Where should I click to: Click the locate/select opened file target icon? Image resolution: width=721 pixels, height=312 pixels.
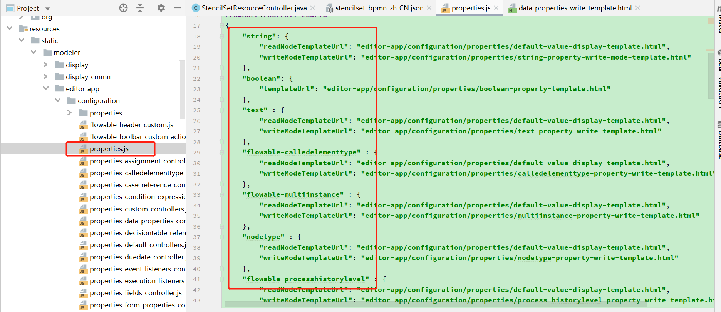pos(123,8)
